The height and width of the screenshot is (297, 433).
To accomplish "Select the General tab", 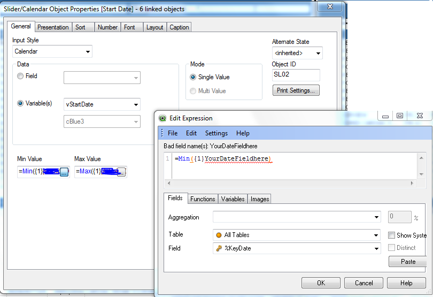I will click(21, 26).
